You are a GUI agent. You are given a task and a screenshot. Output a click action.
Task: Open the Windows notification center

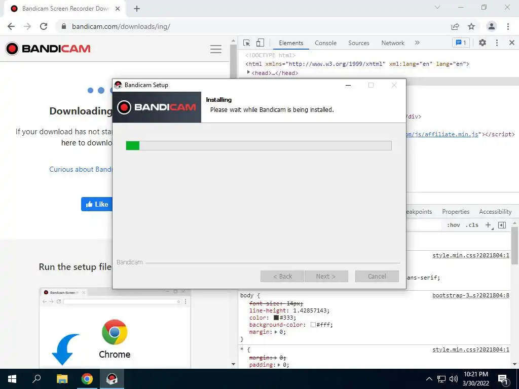click(503, 379)
